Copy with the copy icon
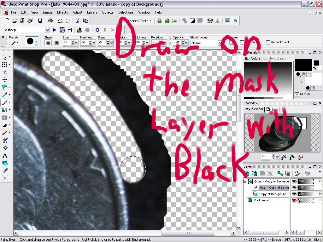This screenshot has width=323, height=242. [x=85, y=20]
